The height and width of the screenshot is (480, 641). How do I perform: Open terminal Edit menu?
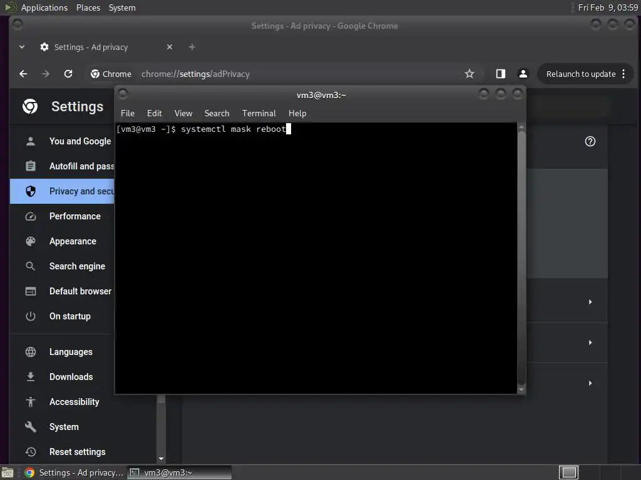tap(154, 114)
